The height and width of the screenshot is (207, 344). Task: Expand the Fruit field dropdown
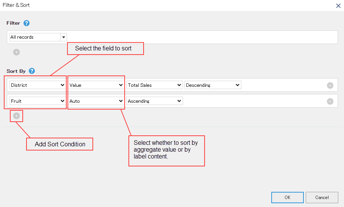coord(38,101)
